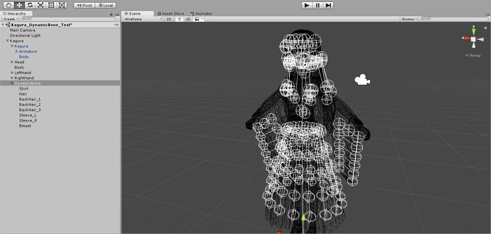
Task: Open scene Kagura_DynamicBone_Test options menu
Action: tap(116, 25)
